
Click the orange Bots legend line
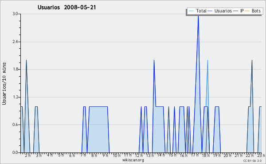[247, 11]
